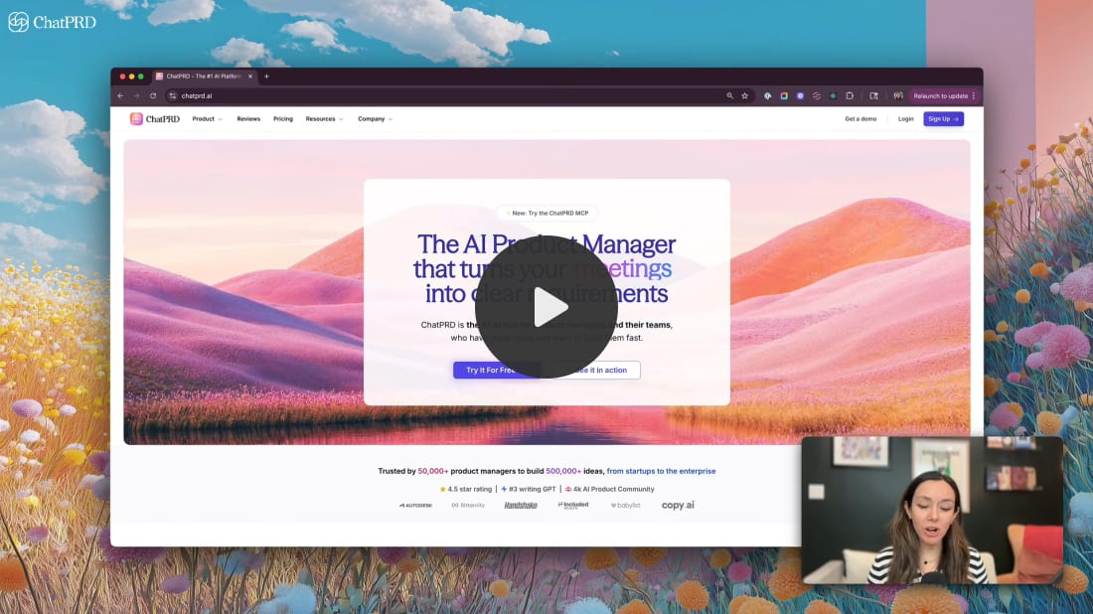Click the Try It For Free button
The width and height of the screenshot is (1093, 614).
tap(496, 370)
